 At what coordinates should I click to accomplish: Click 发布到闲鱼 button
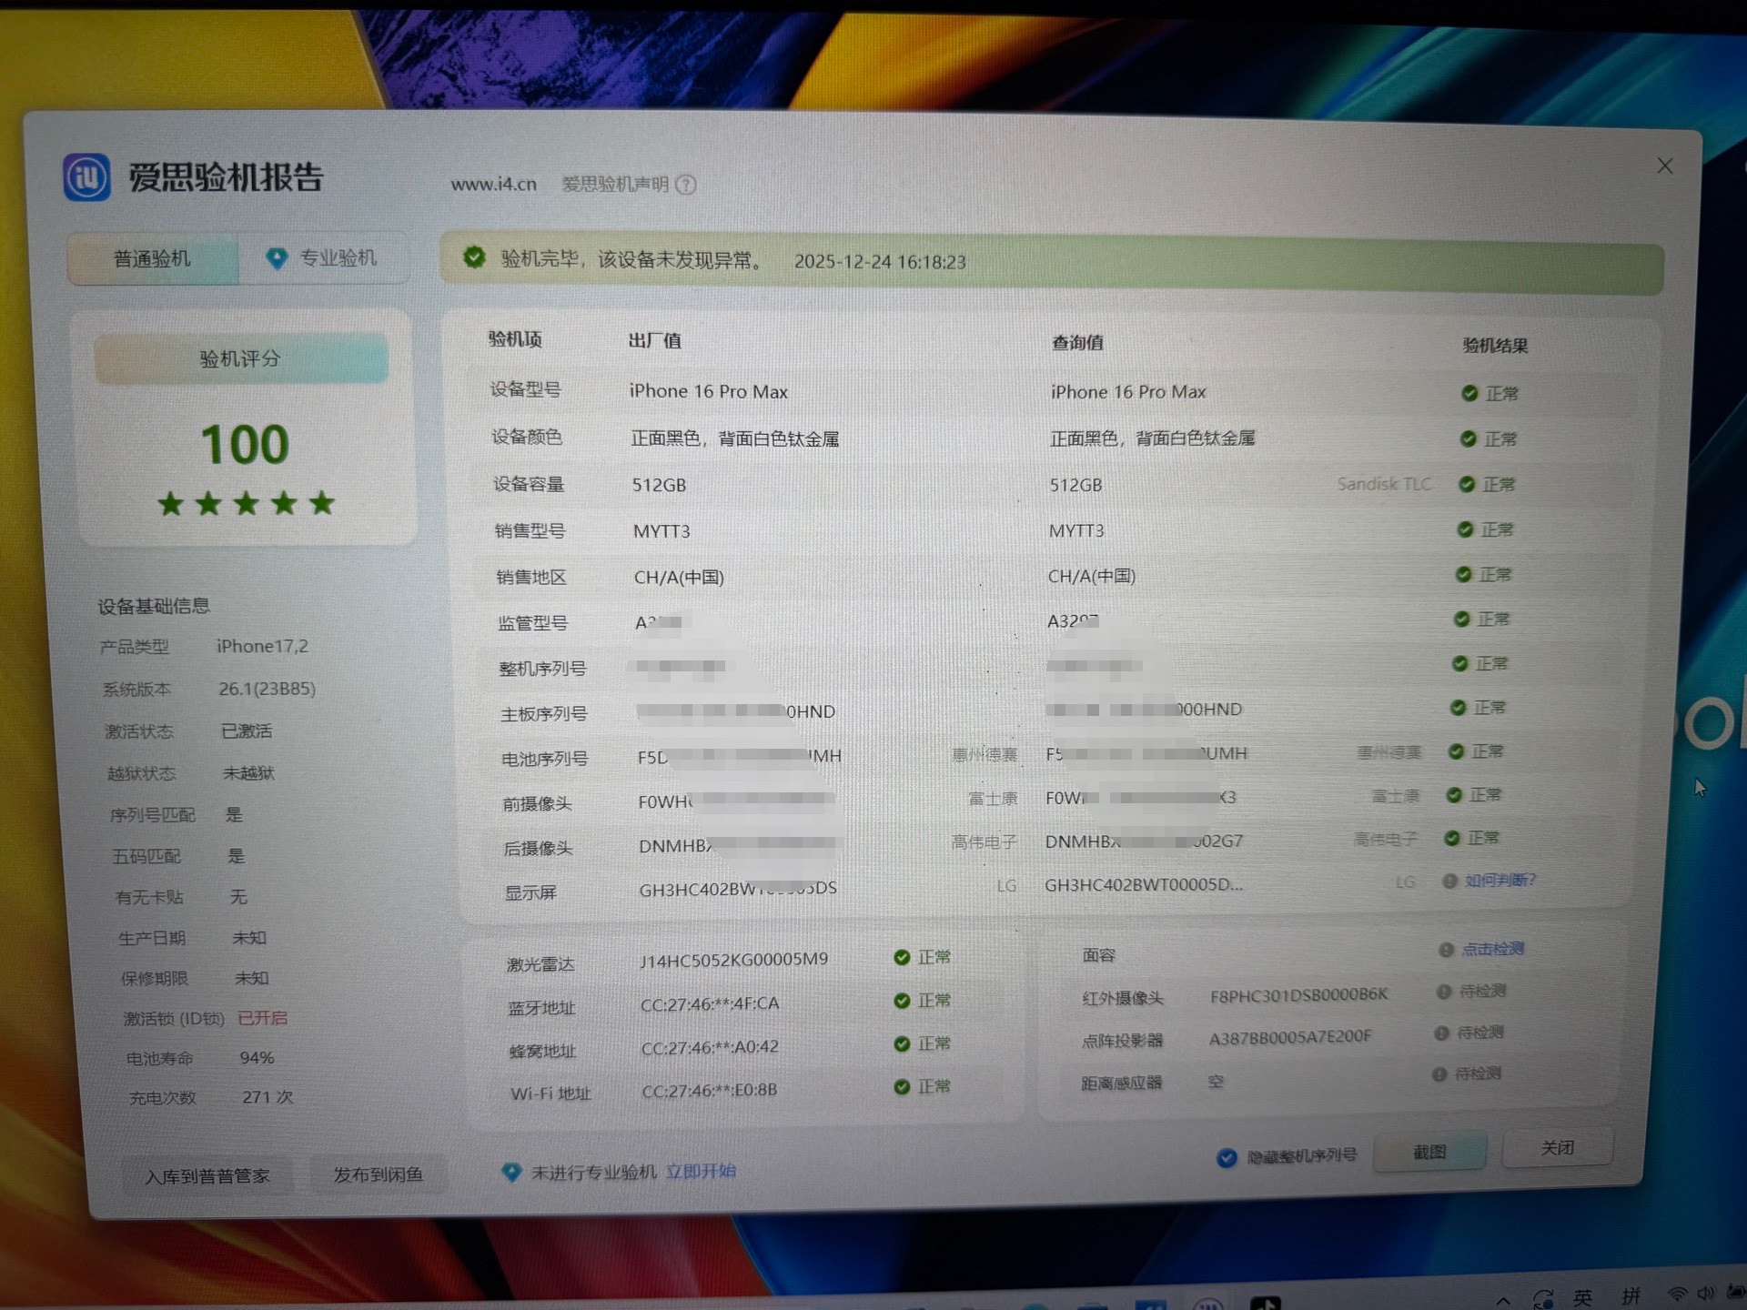tap(378, 1174)
